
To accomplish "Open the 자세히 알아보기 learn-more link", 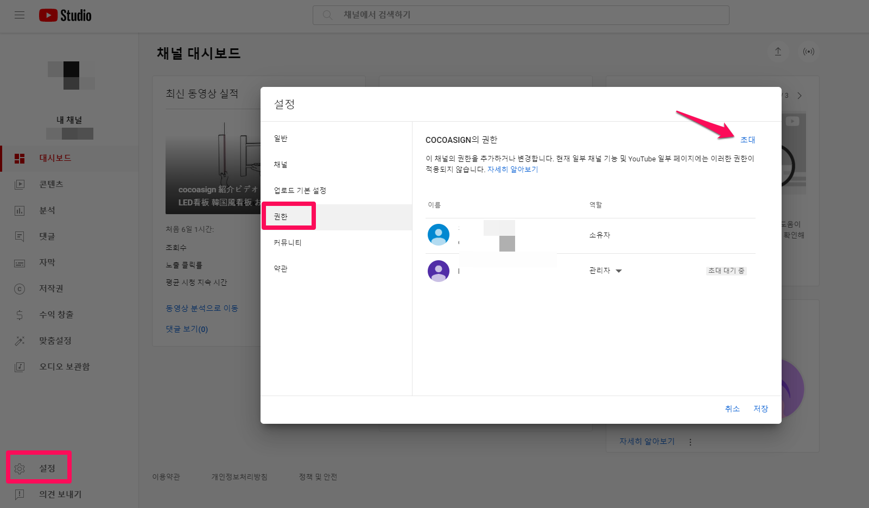I will (x=512, y=169).
